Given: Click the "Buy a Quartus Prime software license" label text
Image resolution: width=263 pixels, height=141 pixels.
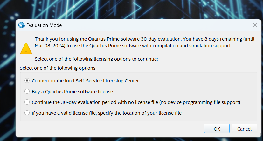Looking at the screenshot, I should click(x=72, y=92).
